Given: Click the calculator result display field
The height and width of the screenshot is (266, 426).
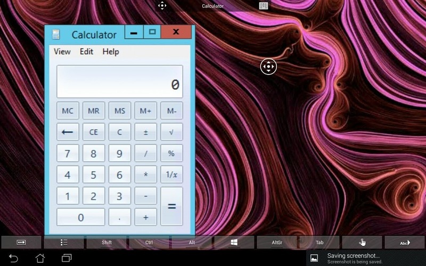Looking at the screenshot, I should click(x=119, y=81).
